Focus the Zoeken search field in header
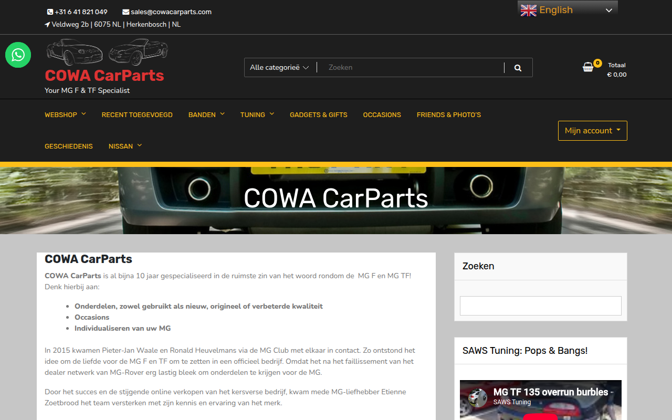The height and width of the screenshot is (420, 672). [411, 67]
